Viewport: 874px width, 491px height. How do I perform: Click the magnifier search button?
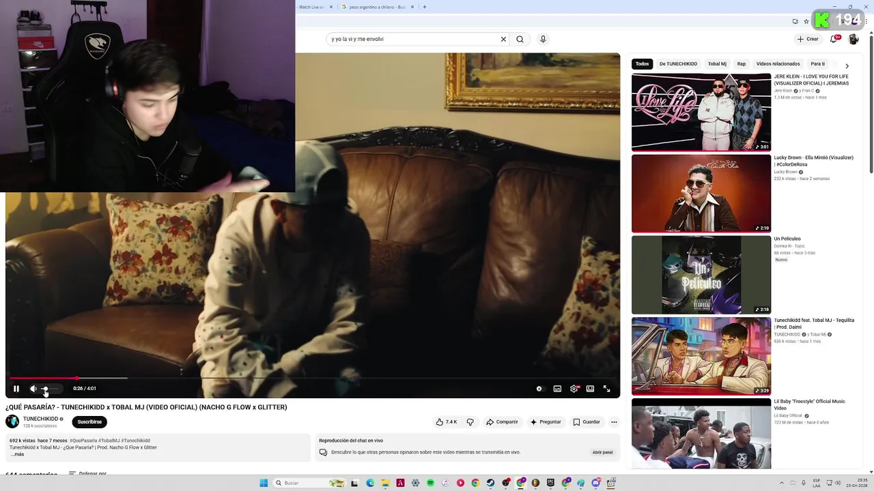[x=520, y=39]
